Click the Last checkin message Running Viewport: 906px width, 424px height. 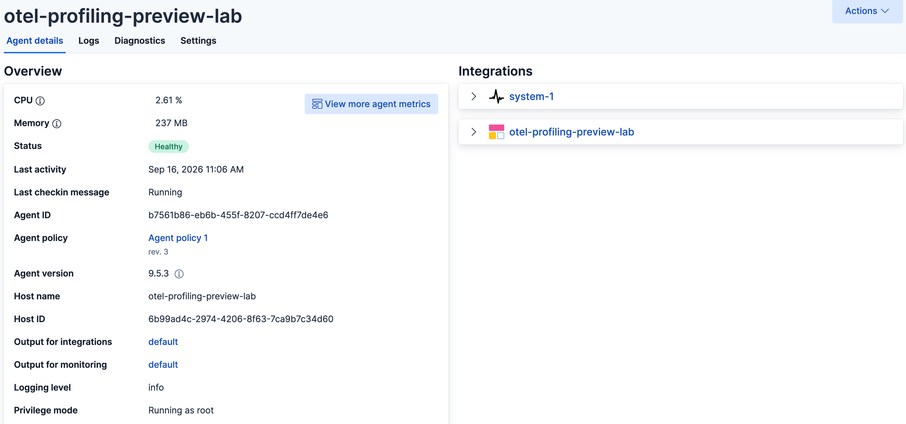pyautogui.click(x=165, y=193)
